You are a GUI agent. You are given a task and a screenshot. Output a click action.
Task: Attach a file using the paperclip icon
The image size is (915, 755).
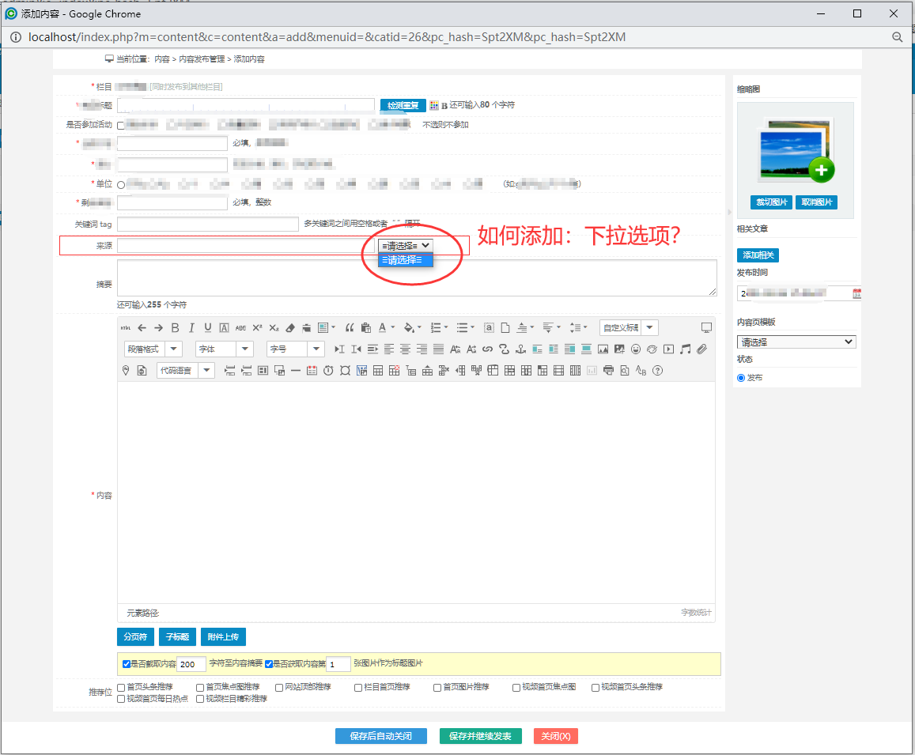click(702, 349)
